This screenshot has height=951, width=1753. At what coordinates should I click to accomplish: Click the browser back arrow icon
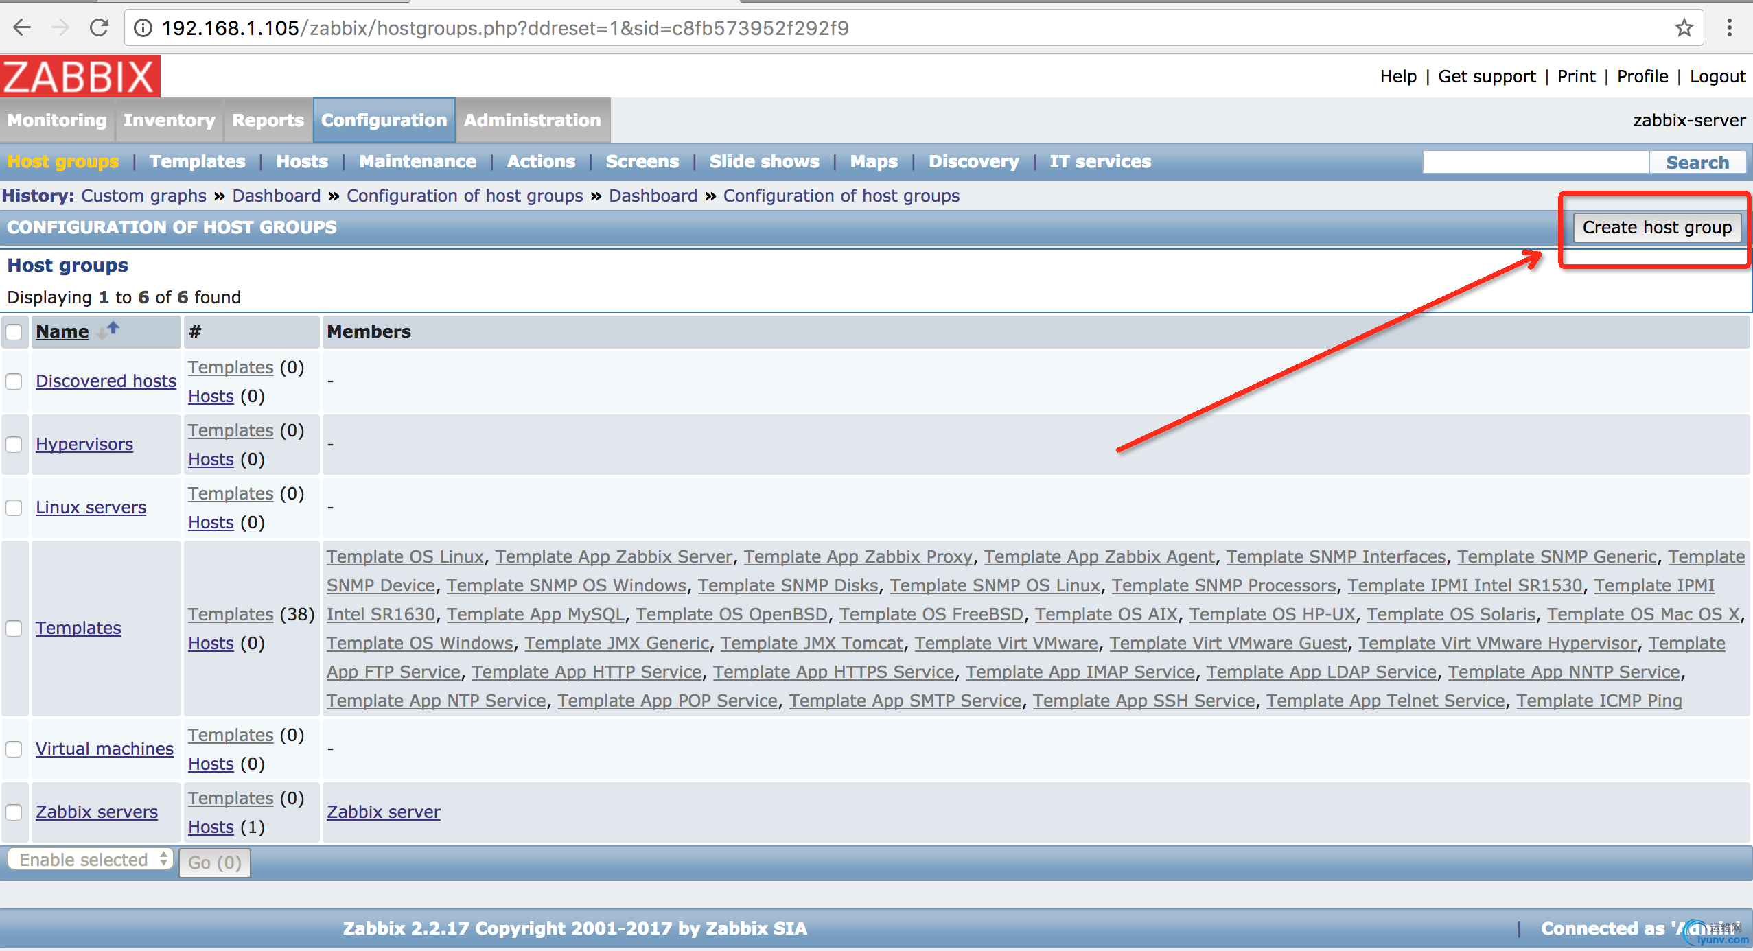click(22, 27)
